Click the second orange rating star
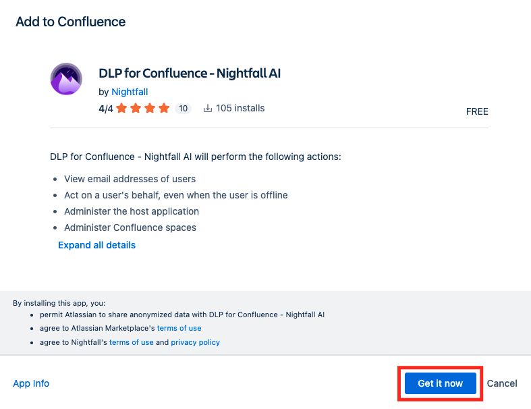Image resolution: width=531 pixels, height=409 pixels. [136, 108]
